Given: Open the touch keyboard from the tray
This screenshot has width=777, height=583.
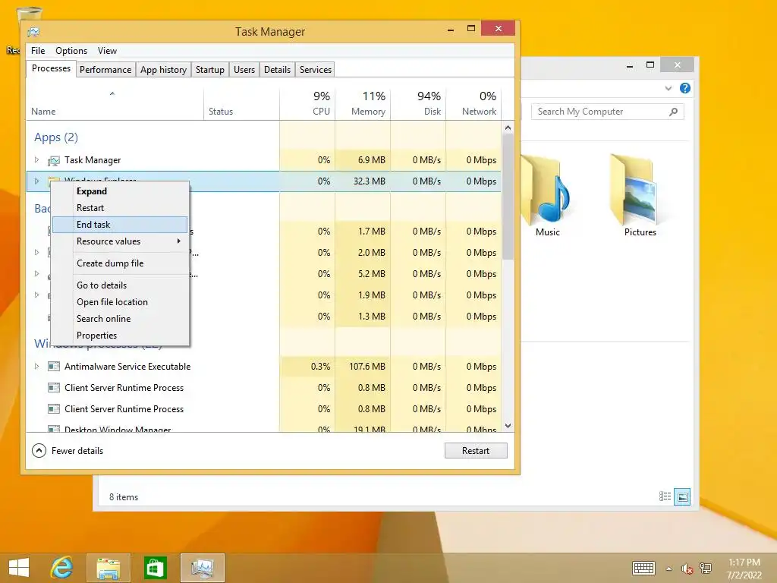Looking at the screenshot, I should tap(643, 568).
